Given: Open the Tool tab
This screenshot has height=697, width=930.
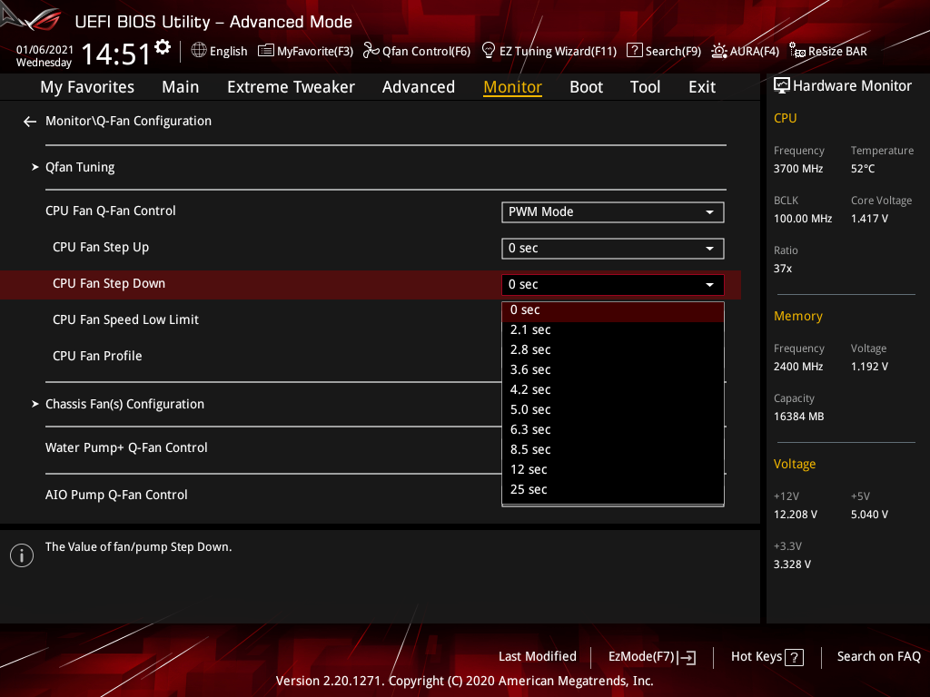Looking at the screenshot, I should click(645, 87).
